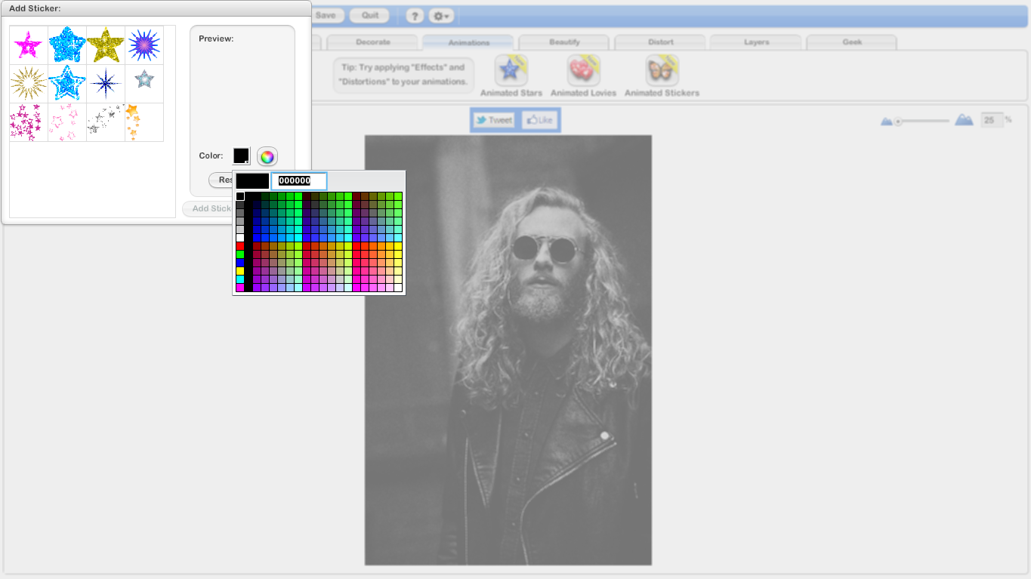The height and width of the screenshot is (579, 1031).
Task: Click the Tweet button
Action: (x=494, y=119)
